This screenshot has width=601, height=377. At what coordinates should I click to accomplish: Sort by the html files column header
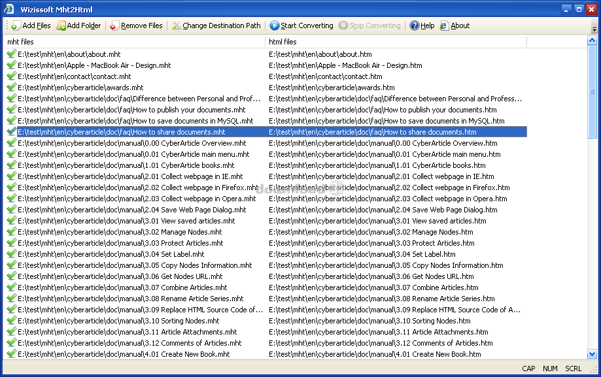point(396,42)
